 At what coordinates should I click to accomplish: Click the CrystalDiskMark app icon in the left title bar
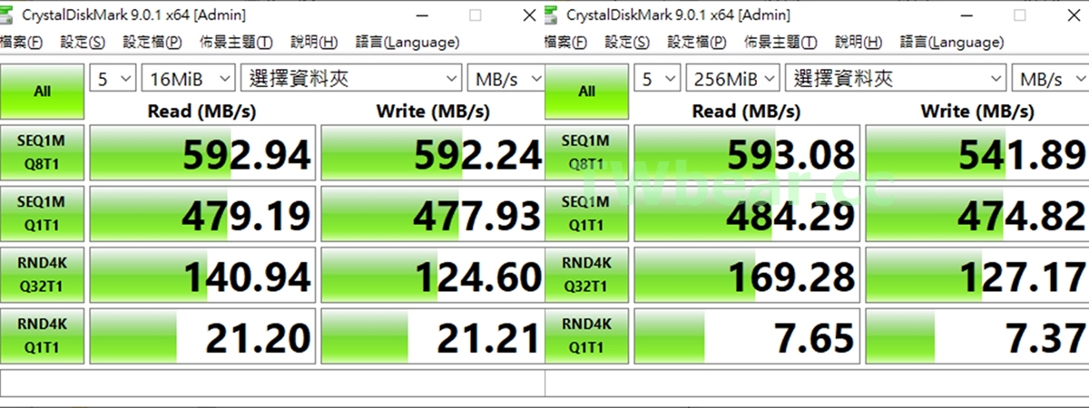click(x=9, y=15)
